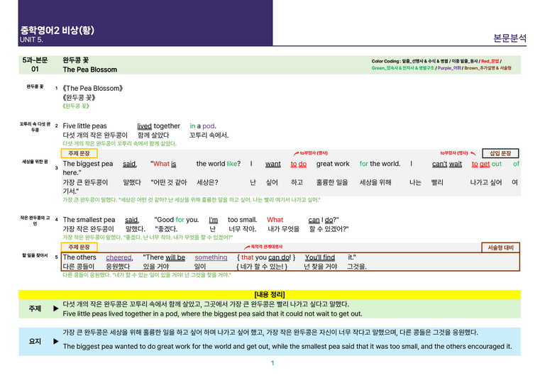Image resolution: width=545 pixels, height=385 pixels.
Task: Click the '삽입 문장' box at the right
Action: 500,153
